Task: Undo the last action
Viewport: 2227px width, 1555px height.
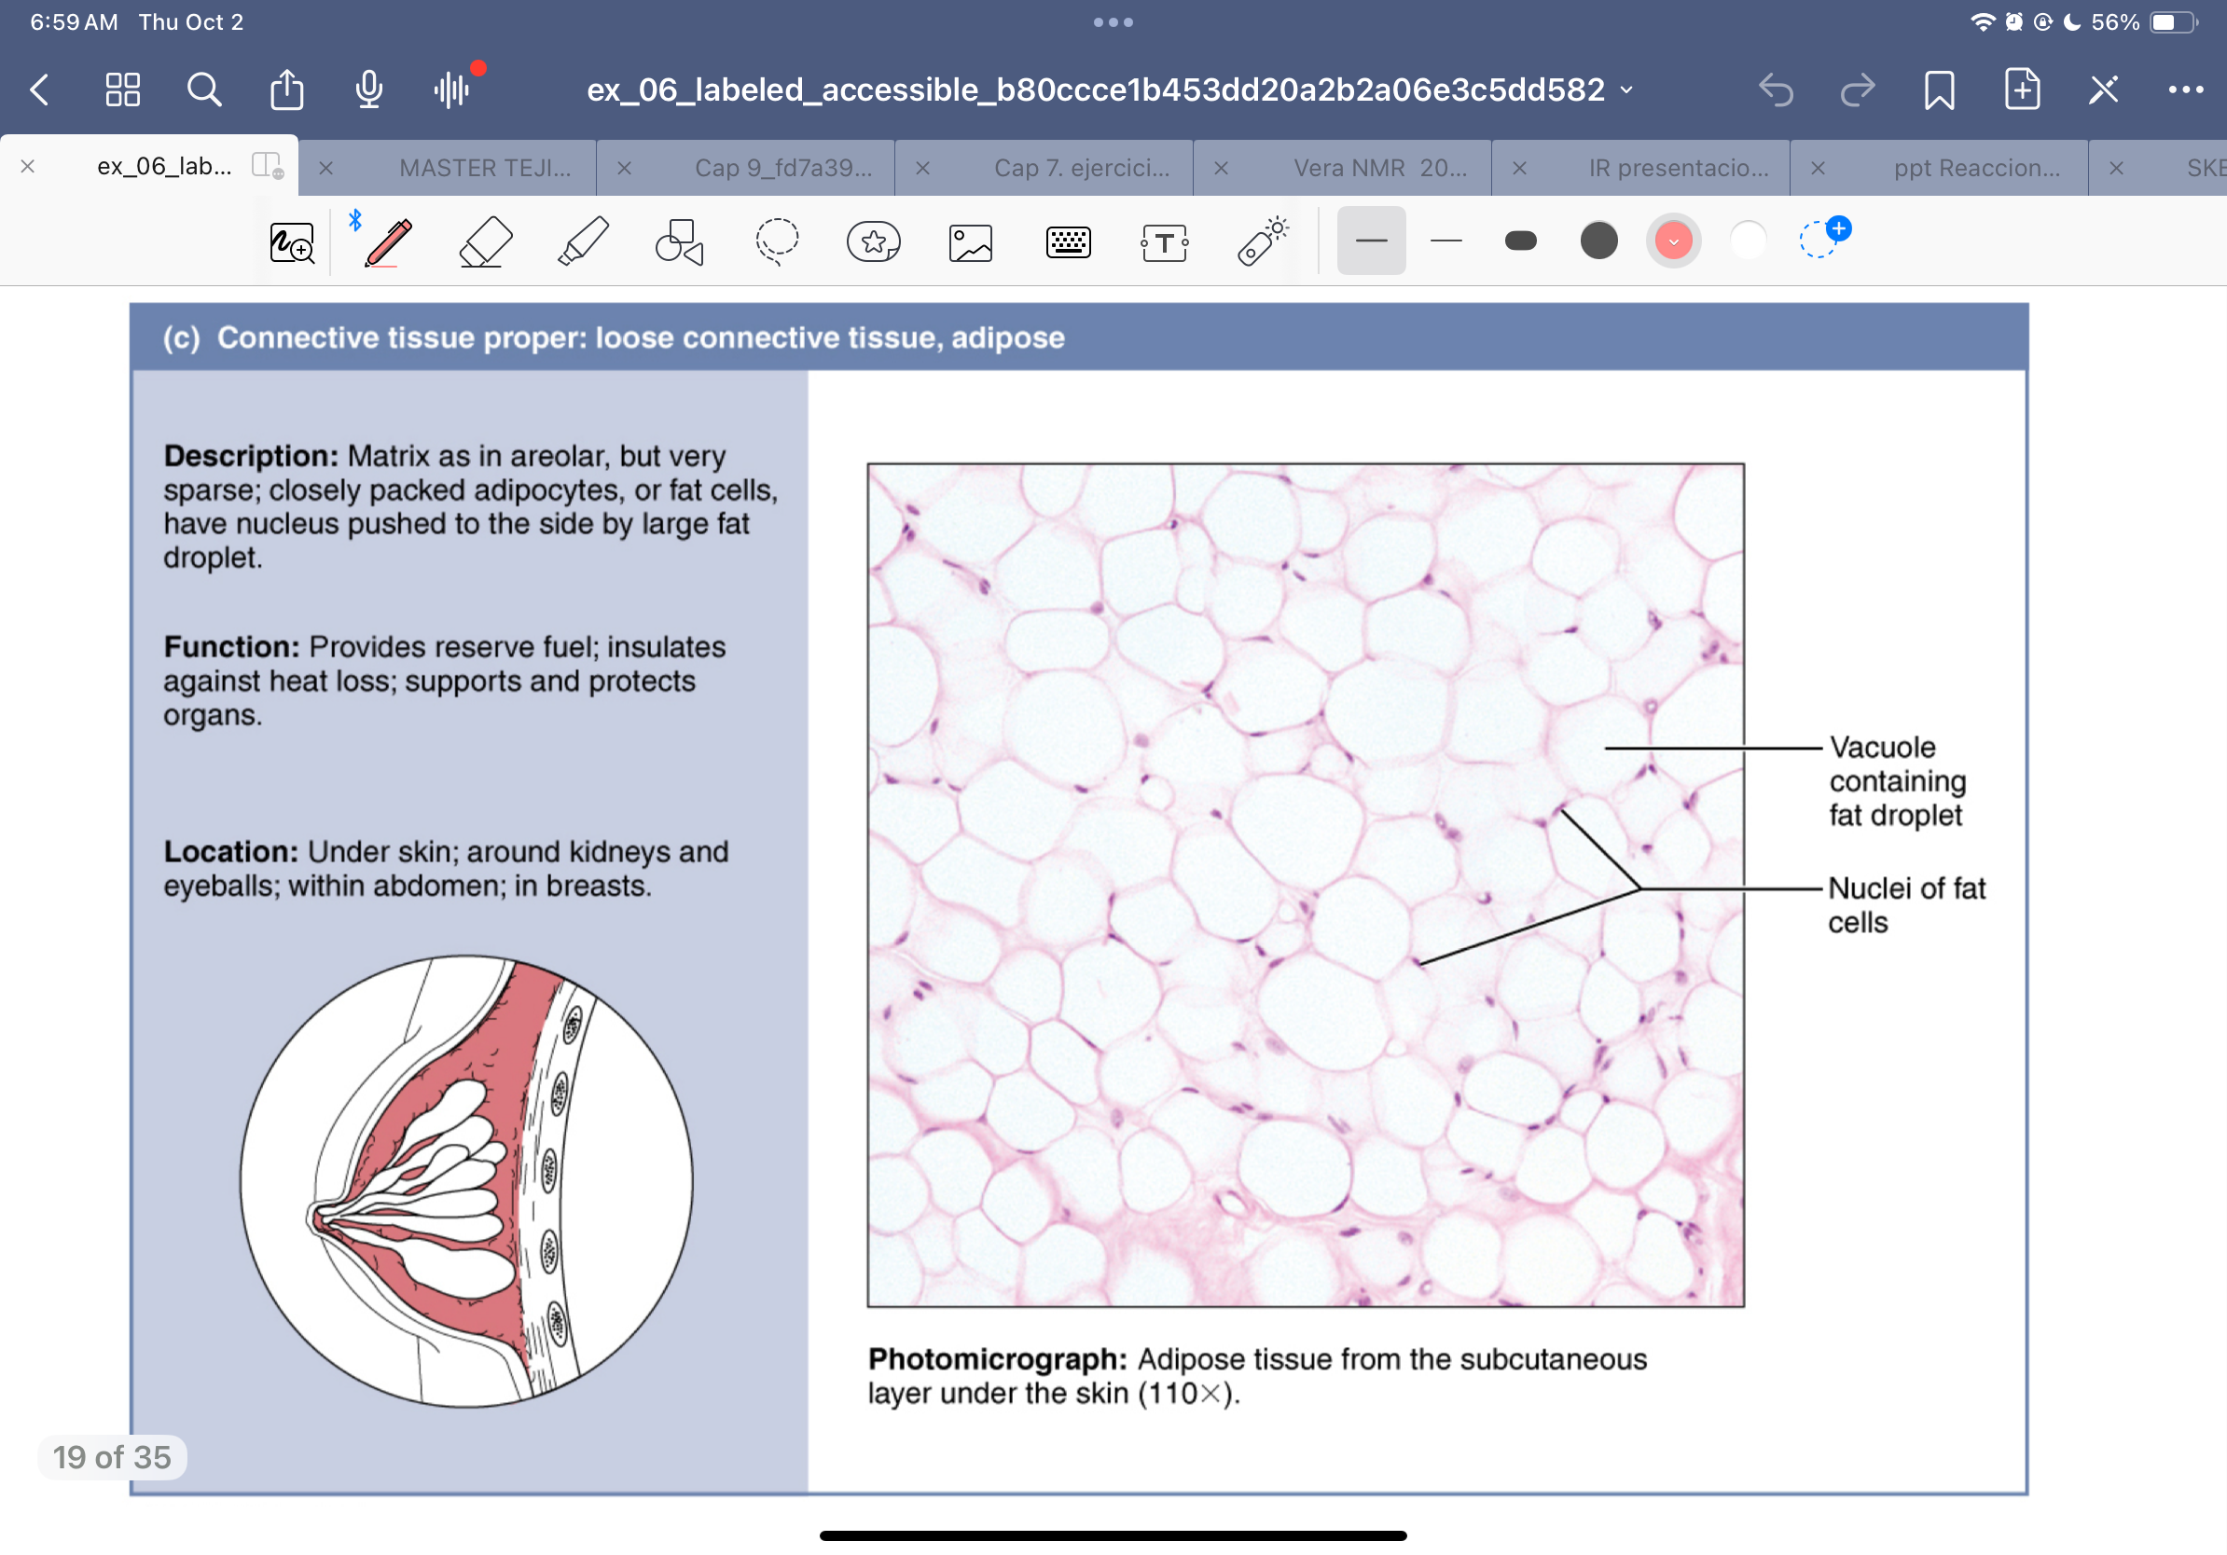Action: pos(1776,90)
